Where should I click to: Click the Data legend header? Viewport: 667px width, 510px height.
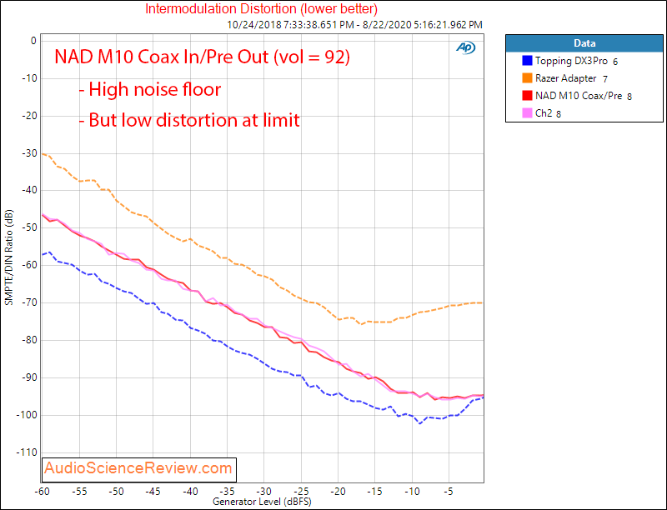(x=584, y=43)
